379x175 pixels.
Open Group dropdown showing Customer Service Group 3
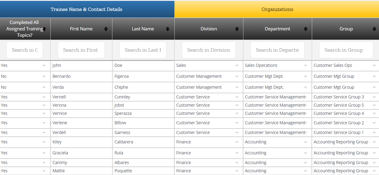coord(374,97)
